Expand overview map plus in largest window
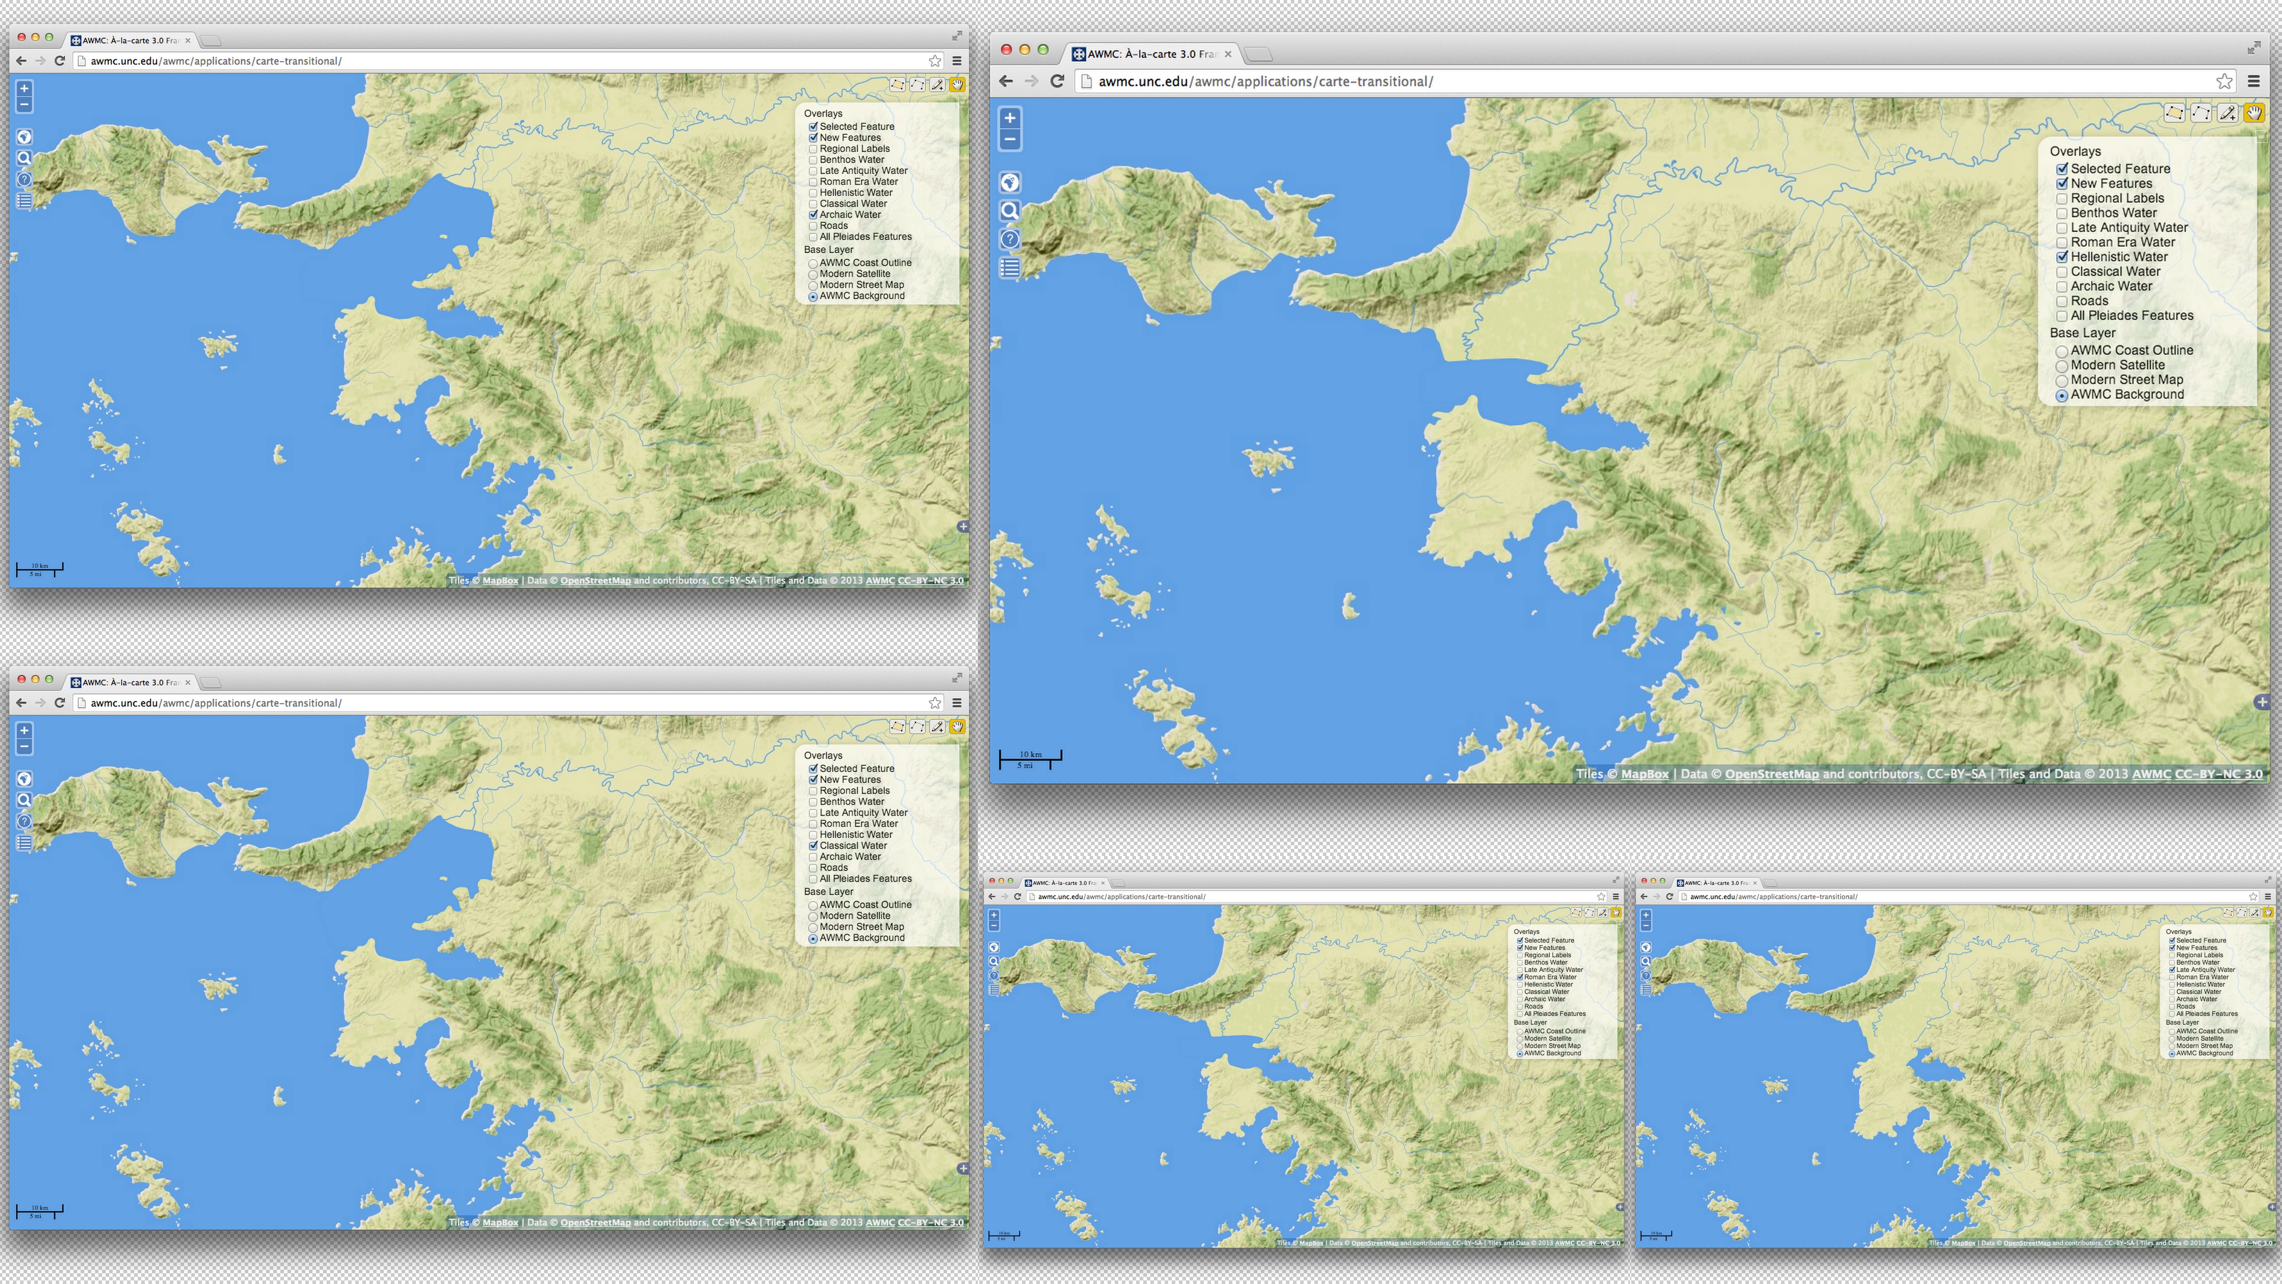Viewport: 2282px width, 1284px height. coord(2261,702)
